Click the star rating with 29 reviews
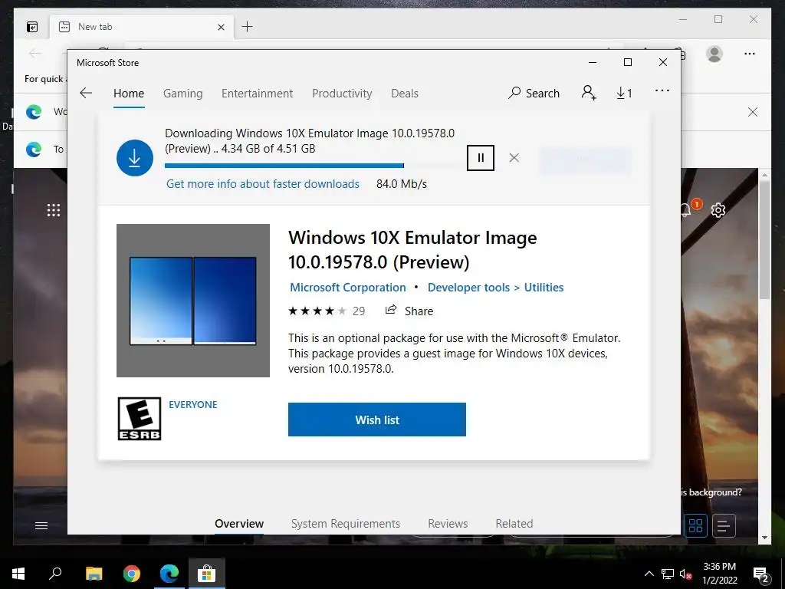This screenshot has width=785, height=589. coord(327,311)
